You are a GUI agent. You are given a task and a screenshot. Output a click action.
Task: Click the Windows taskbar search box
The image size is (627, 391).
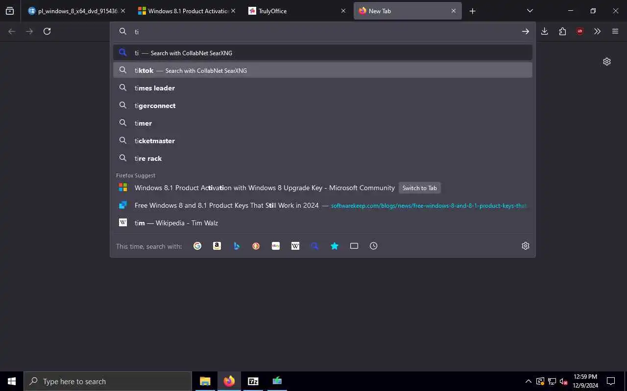[108, 381]
